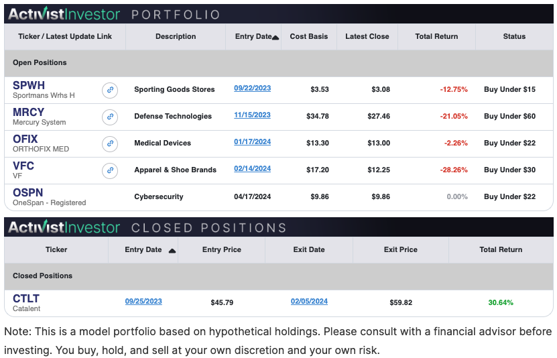Click the Buy Under $60 status
The image size is (557, 358).
pos(510,116)
